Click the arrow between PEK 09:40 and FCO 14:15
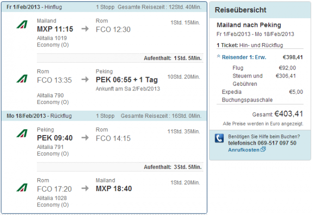The height and width of the screenshot is (216, 312). pos(85,138)
